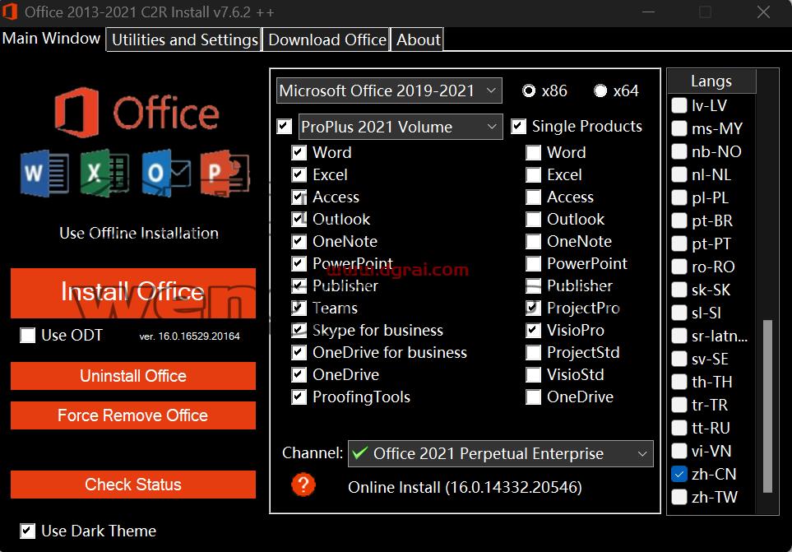The height and width of the screenshot is (552, 792).
Task: Switch to Utilities and Settings tab
Action: coord(184,39)
